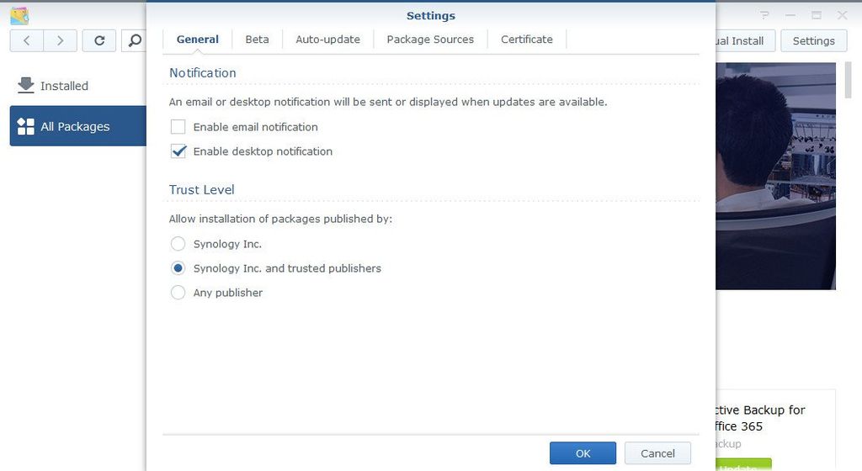862x471 pixels.
Task: Select Synology Inc. only trust level
Action: (178, 244)
